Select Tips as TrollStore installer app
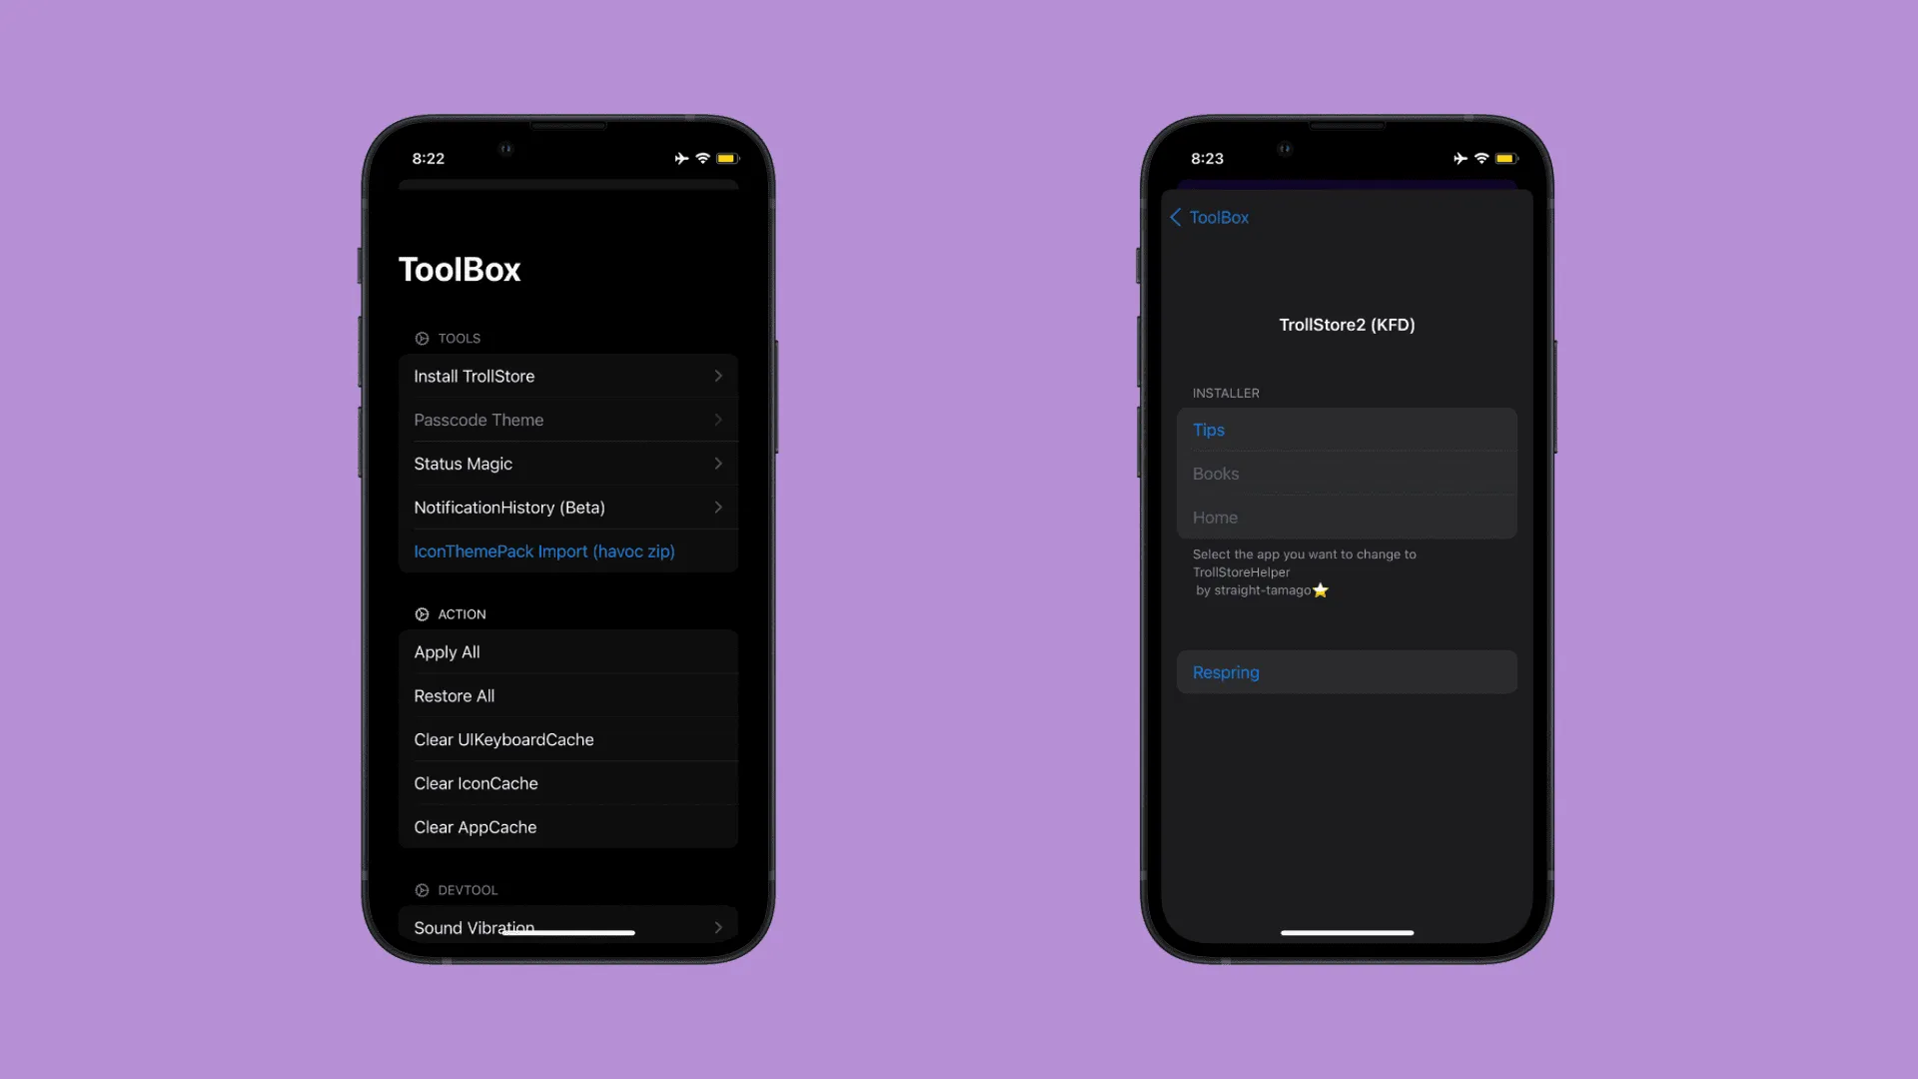This screenshot has height=1079, width=1918. click(x=1347, y=430)
